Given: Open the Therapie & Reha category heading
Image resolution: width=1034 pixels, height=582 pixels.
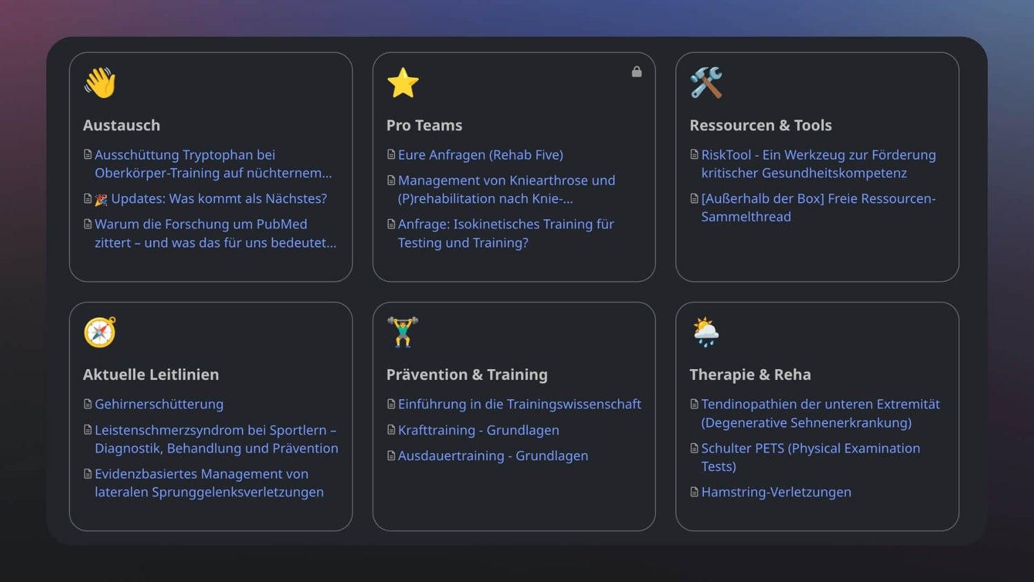Looking at the screenshot, I should point(750,374).
